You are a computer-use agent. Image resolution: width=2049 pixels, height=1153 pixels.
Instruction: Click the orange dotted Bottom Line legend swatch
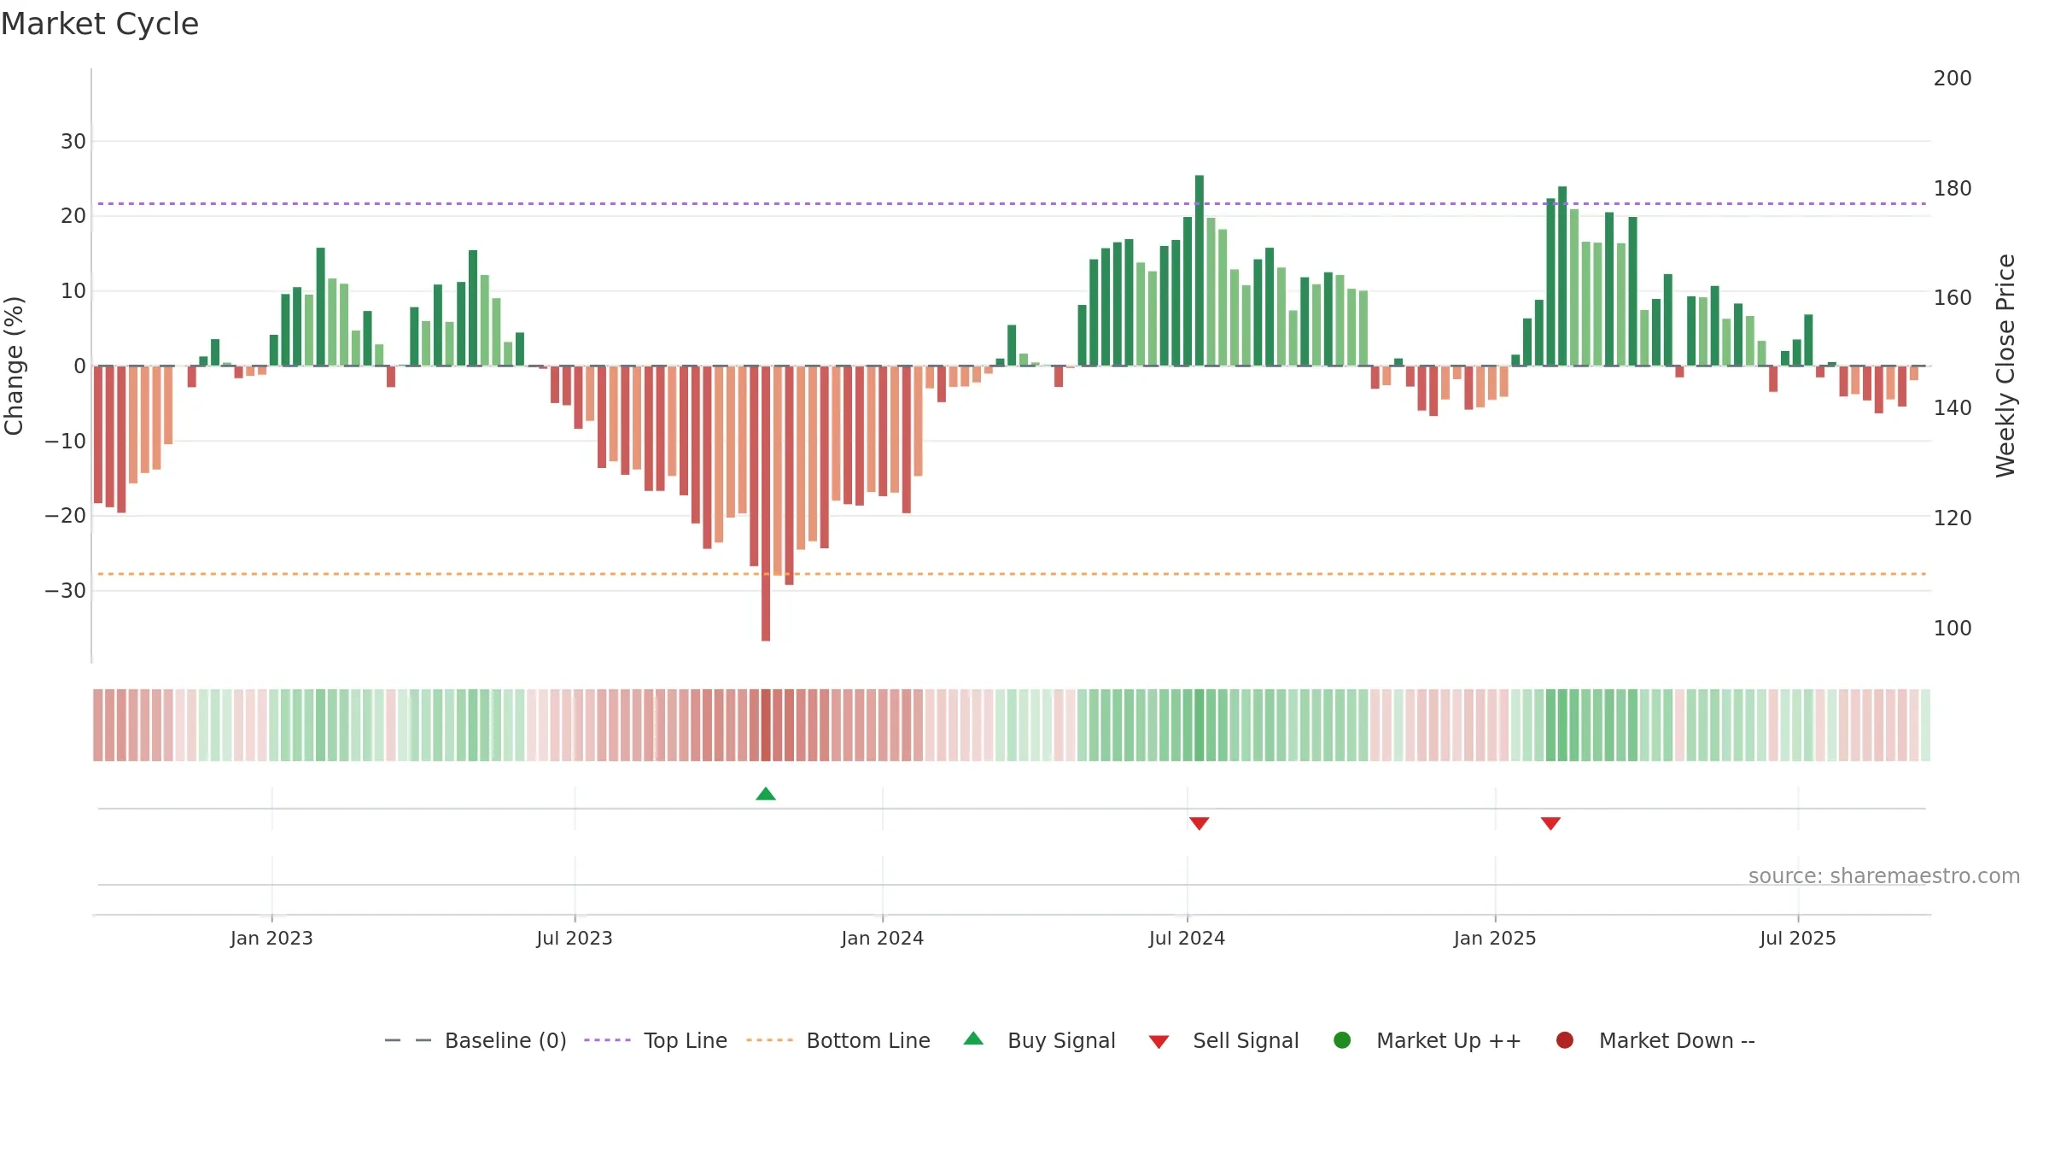[769, 1040]
